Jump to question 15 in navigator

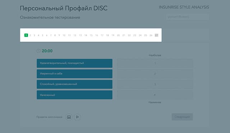91,35
